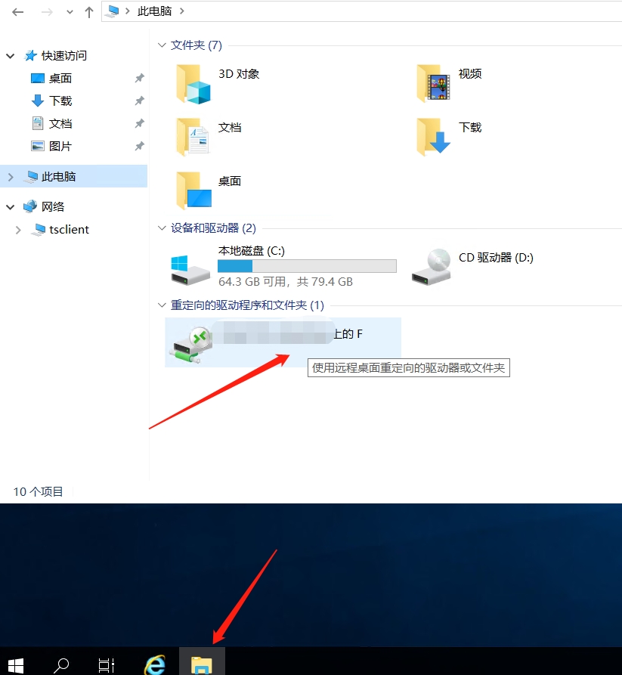The height and width of the screenshot is (675, 622).
Task: Collapse the 重定向的驱动程序和文件夹 group
Action: point(162,305)
